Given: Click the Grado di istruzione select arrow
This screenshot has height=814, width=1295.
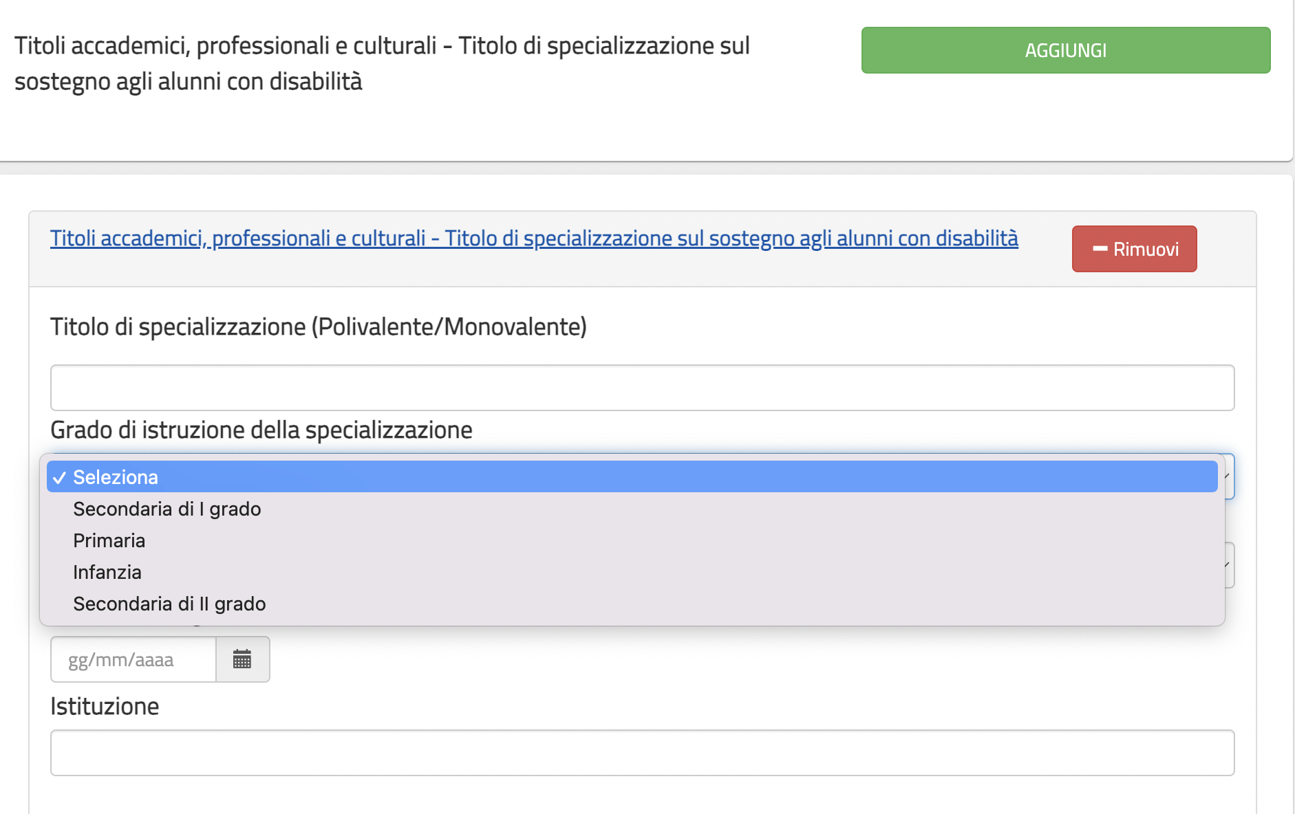Looking at the screenshot, I should click(1229, 476).
